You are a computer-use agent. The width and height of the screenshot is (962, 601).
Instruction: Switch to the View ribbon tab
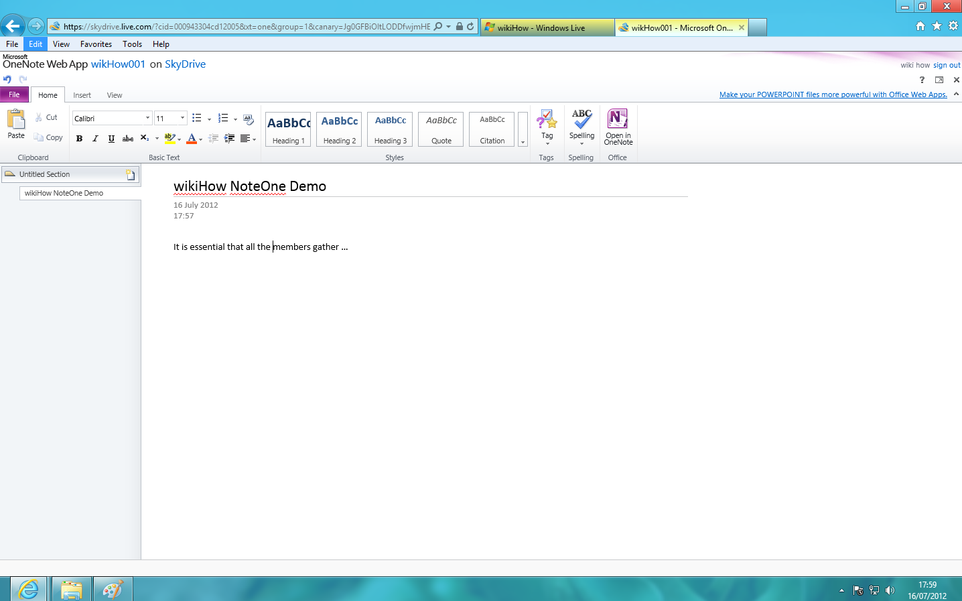pyautogui.click(x=115, y=95)
